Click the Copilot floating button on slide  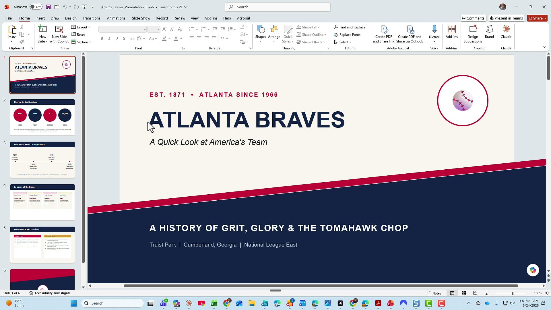click(533, 270)
